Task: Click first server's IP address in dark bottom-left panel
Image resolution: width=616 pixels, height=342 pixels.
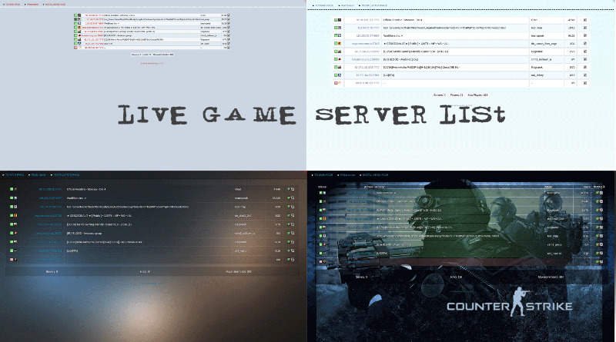Action: click(46, 190)
